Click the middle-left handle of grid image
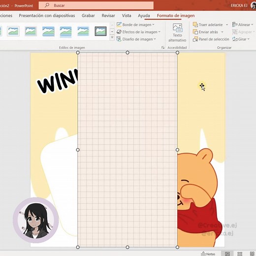The image size is (256, 256). coord(78,150)
